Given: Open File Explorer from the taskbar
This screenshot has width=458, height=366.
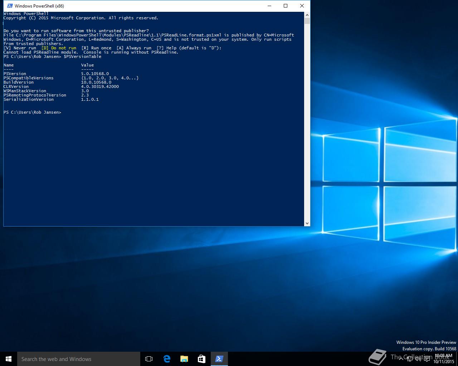Looking at the screenshot, I should [x=184, y=359].
